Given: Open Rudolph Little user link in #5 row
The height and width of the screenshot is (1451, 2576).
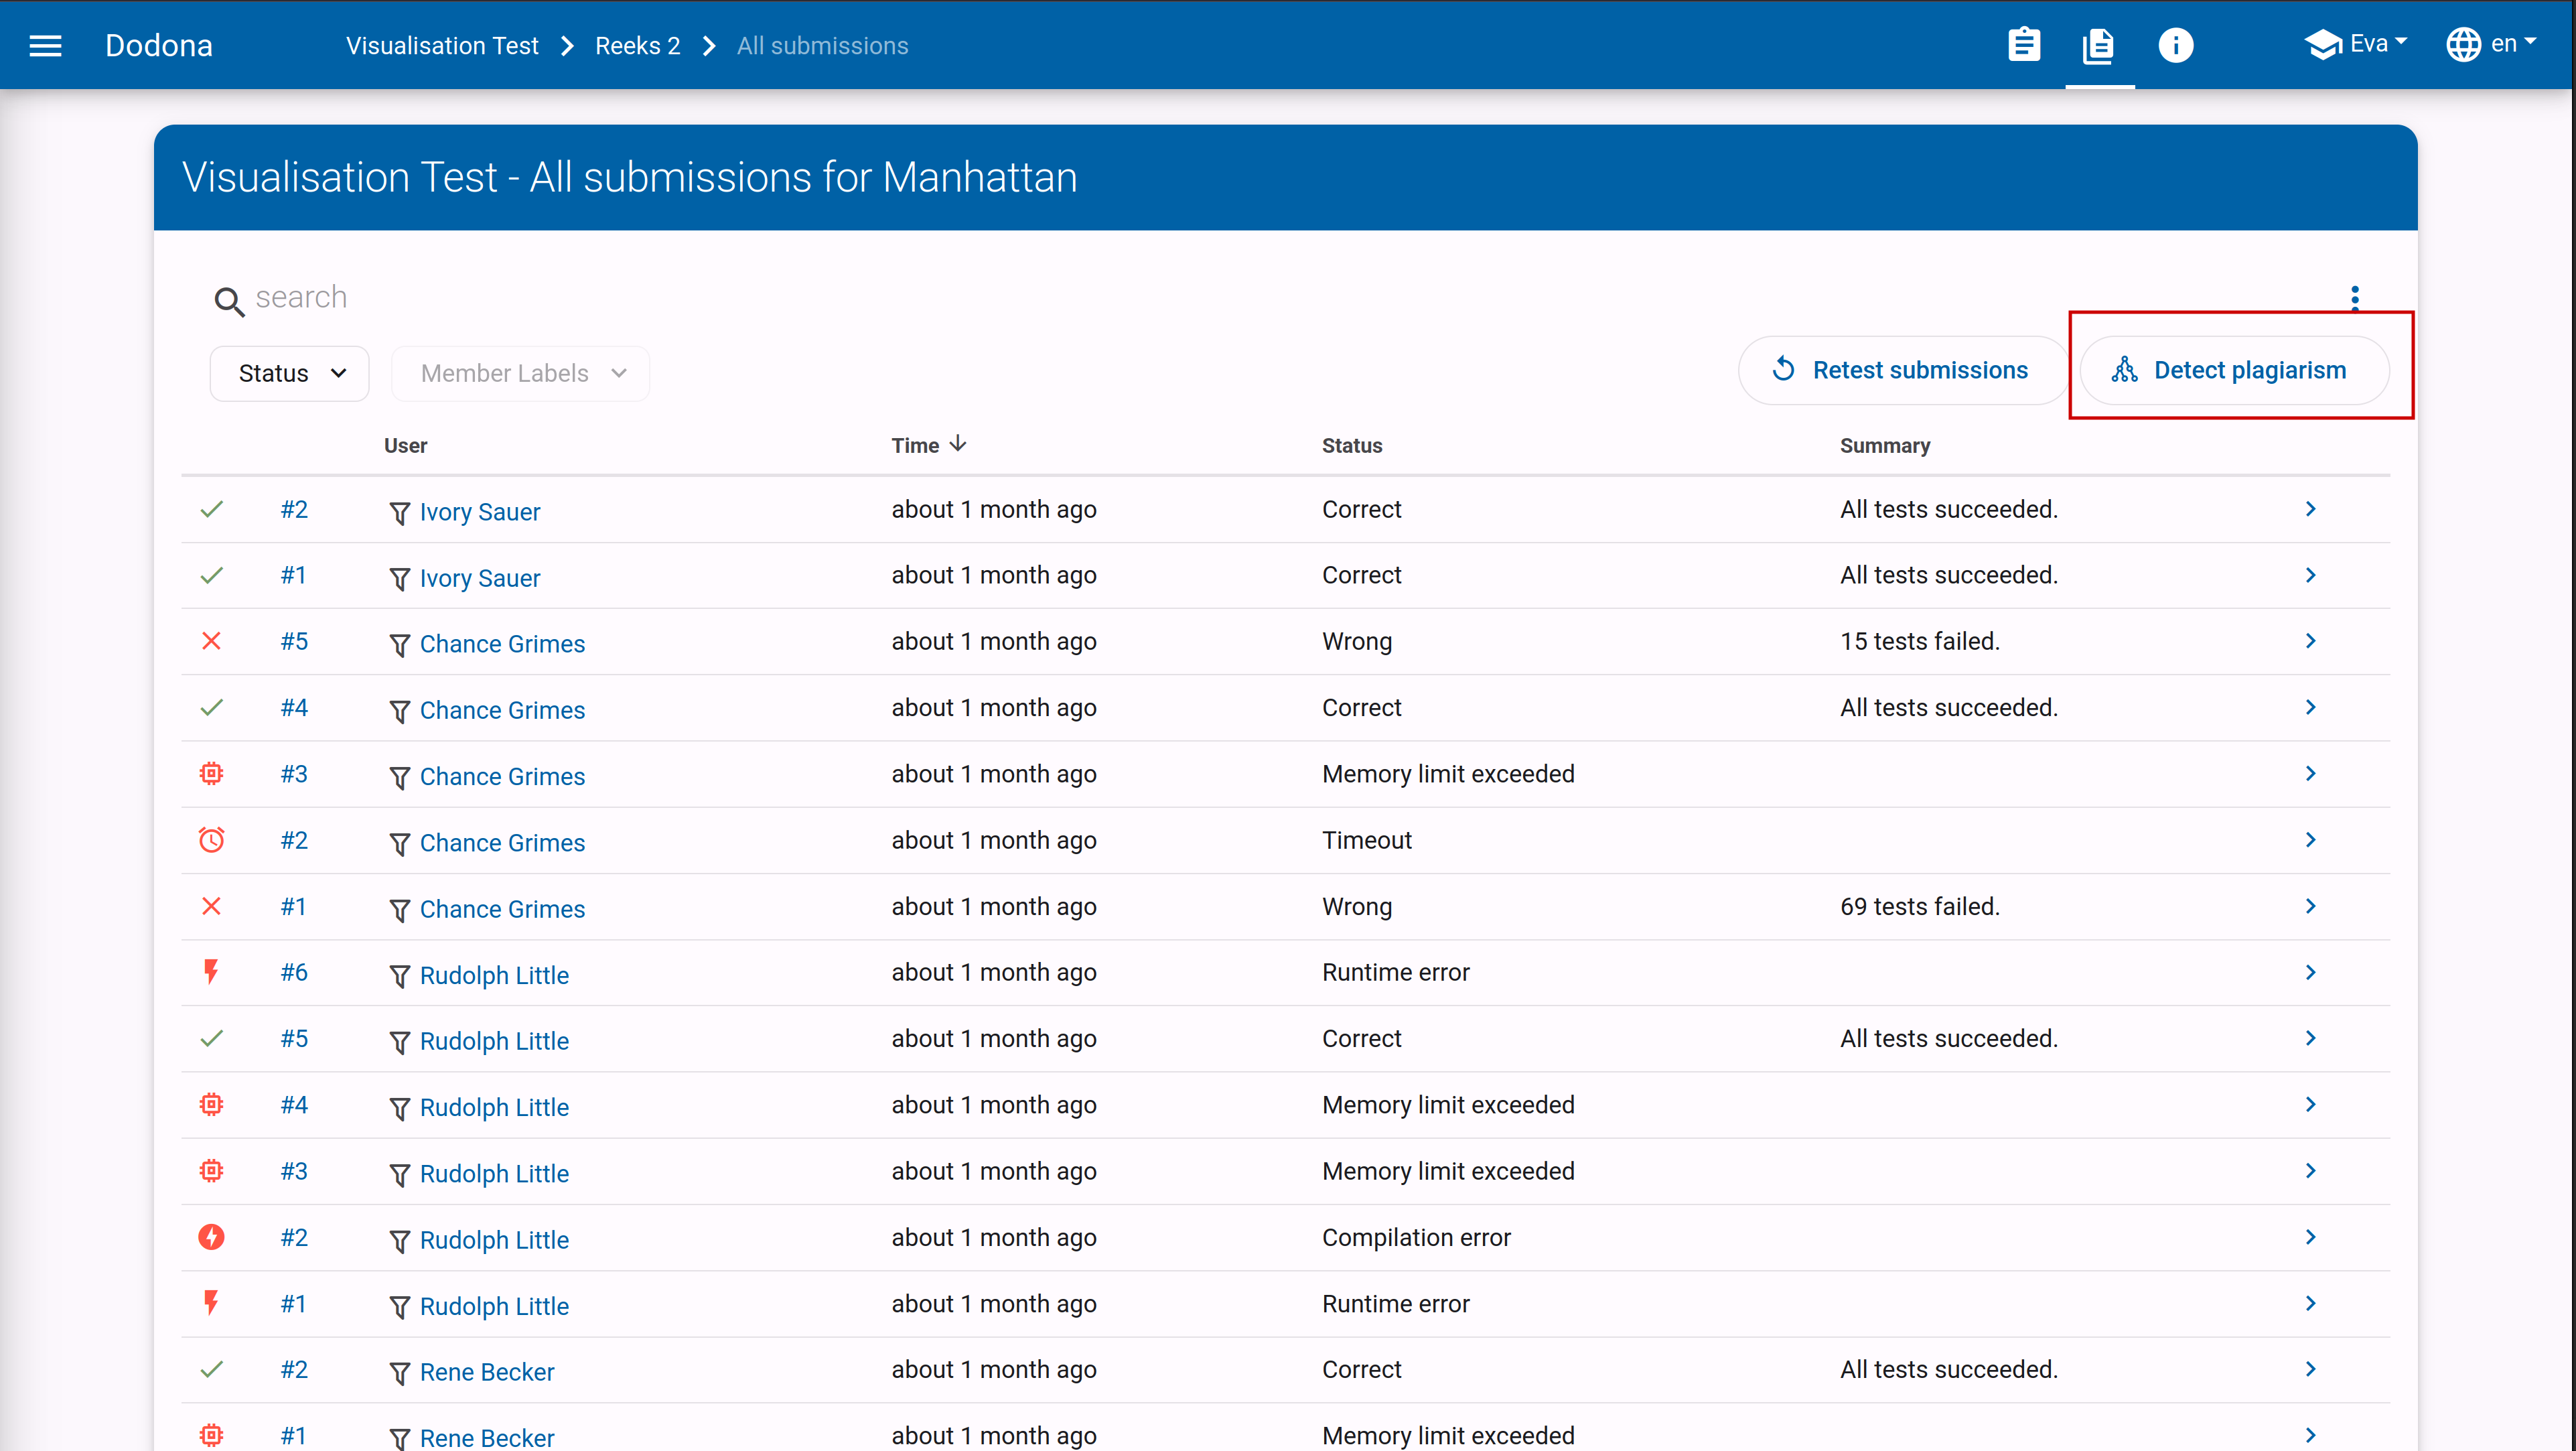Looking at the screenshot, I should (494, 1041).
